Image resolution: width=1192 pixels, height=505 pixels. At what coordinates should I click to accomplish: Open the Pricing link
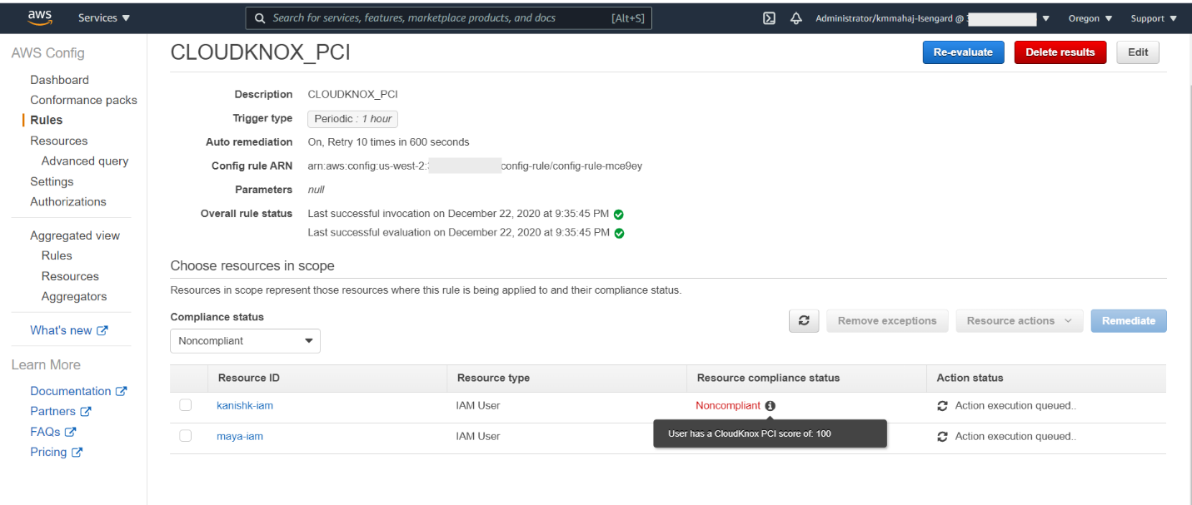(48, 452)
